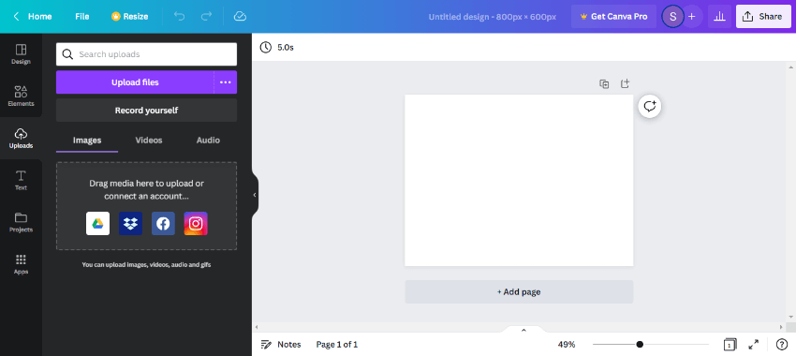796x356 pixels.
Task: Add collaborator with plus icon
Action: [691, 16]
